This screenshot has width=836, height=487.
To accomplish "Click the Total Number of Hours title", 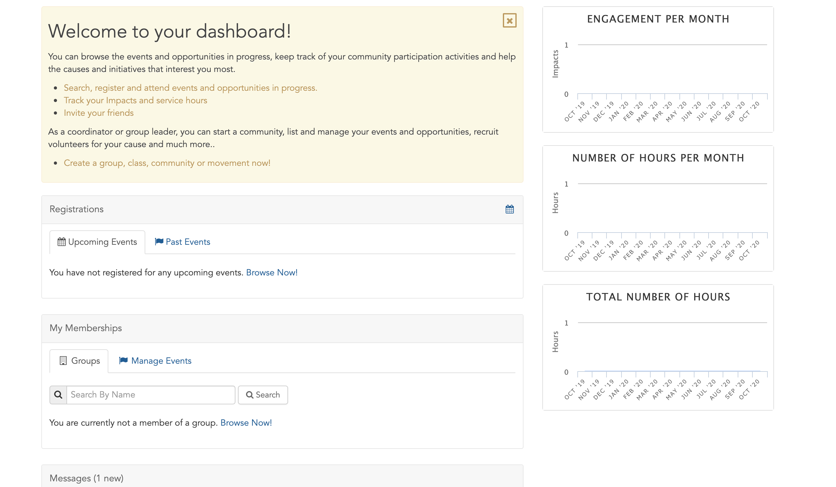I will (x=658, y=297).
